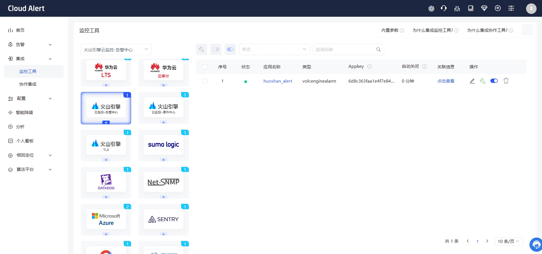Open the 火山引擎云监控-告警中心 tool dropdown
The image size is (542, 254).
click(116, 49)
